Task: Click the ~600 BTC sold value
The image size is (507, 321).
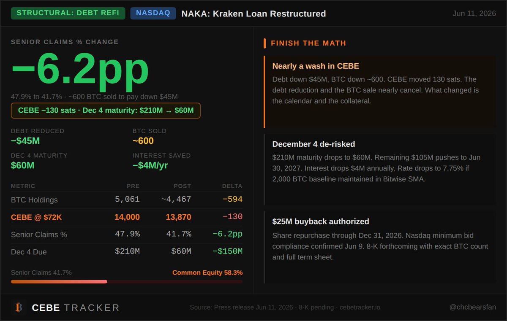Action: coord(143,141)
